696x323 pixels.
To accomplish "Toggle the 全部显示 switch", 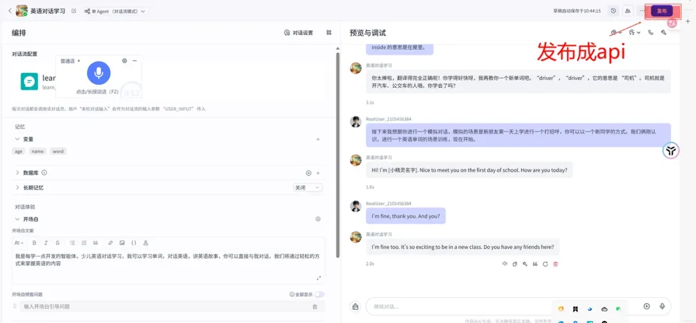I will [319, 294].
